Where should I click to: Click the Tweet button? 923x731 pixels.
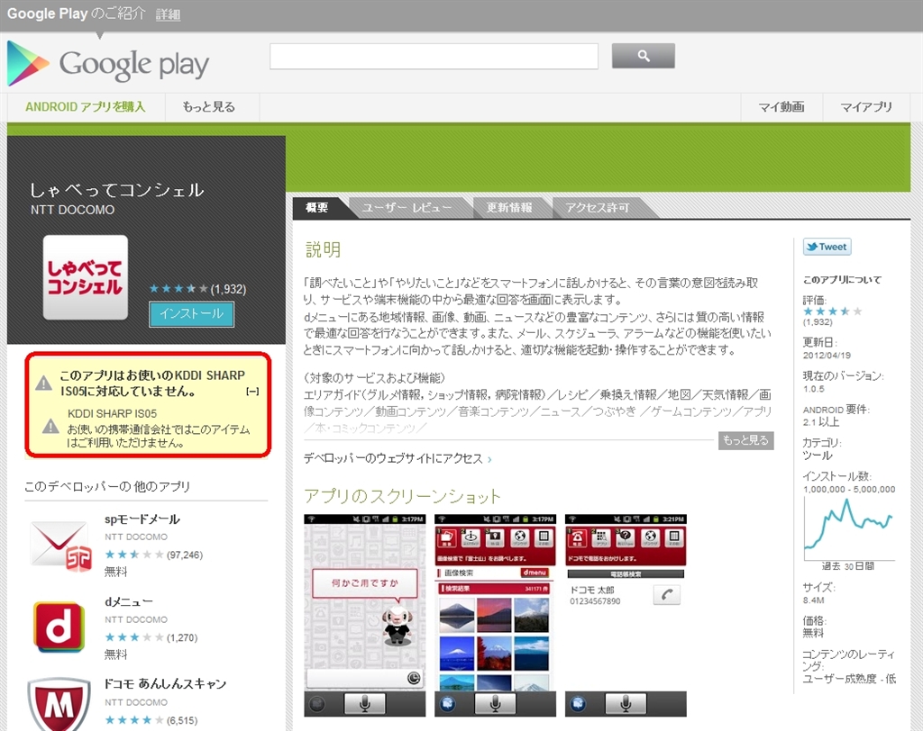click(827, 247)
